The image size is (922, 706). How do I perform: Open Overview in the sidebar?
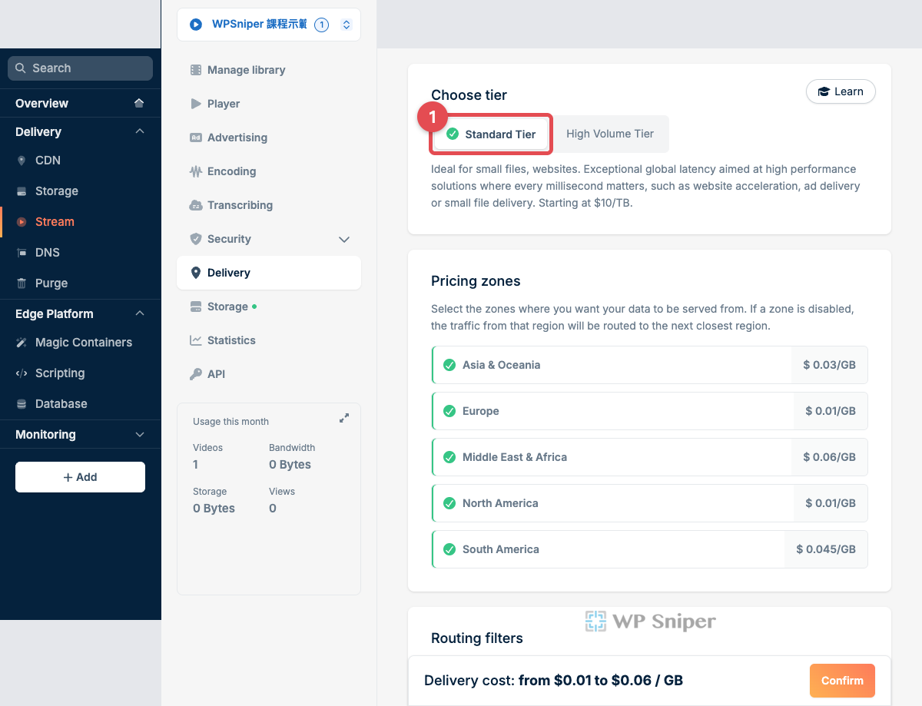pyautogui.click(x=81, y=103)
